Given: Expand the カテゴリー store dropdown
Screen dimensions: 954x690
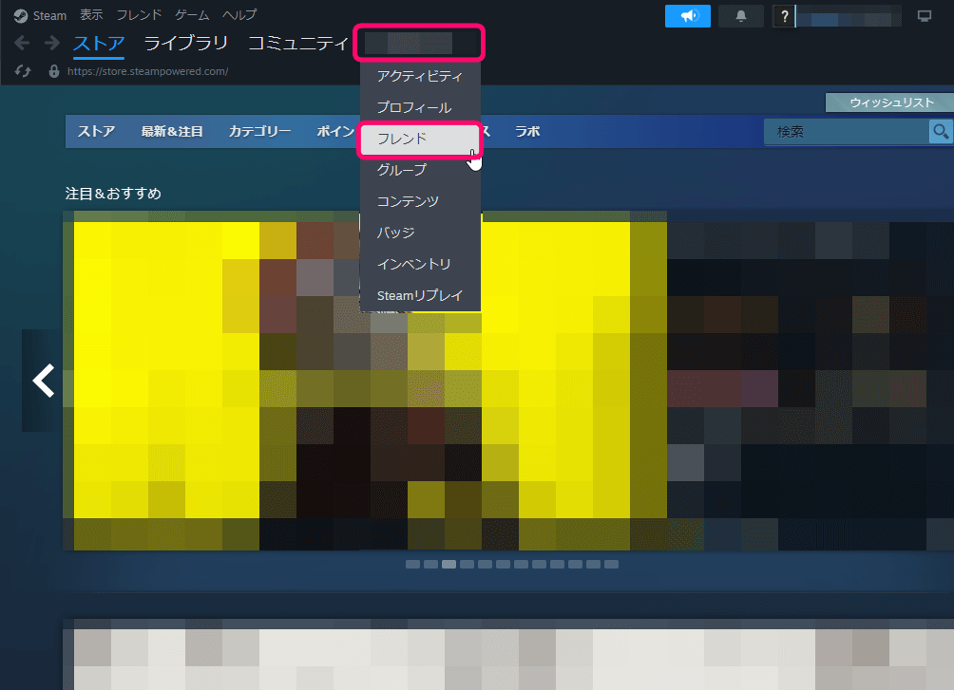Looking at the screenshot, I should click(259, 132).
